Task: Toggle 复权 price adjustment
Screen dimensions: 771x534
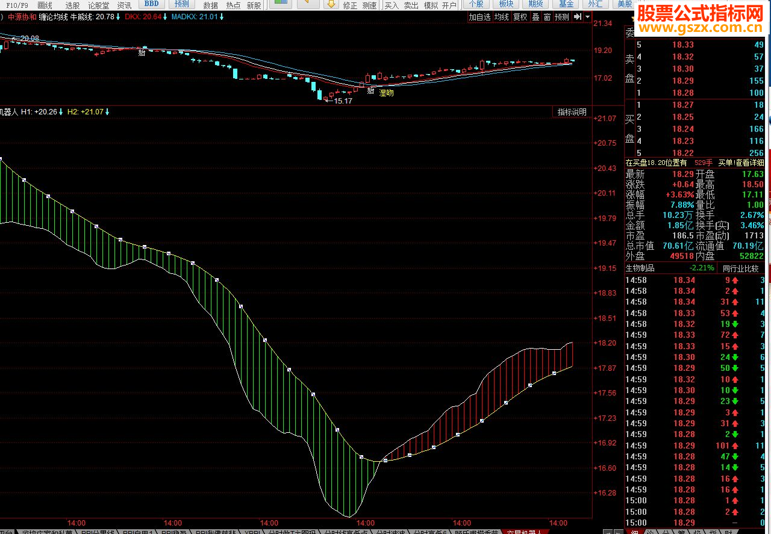Action: click(520, 17)
